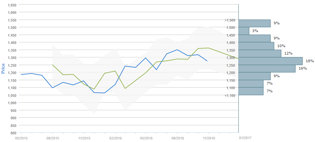Click the green line's peak near 11/2016
This screenshot has height=142, width=315.
tap(209, 48)
